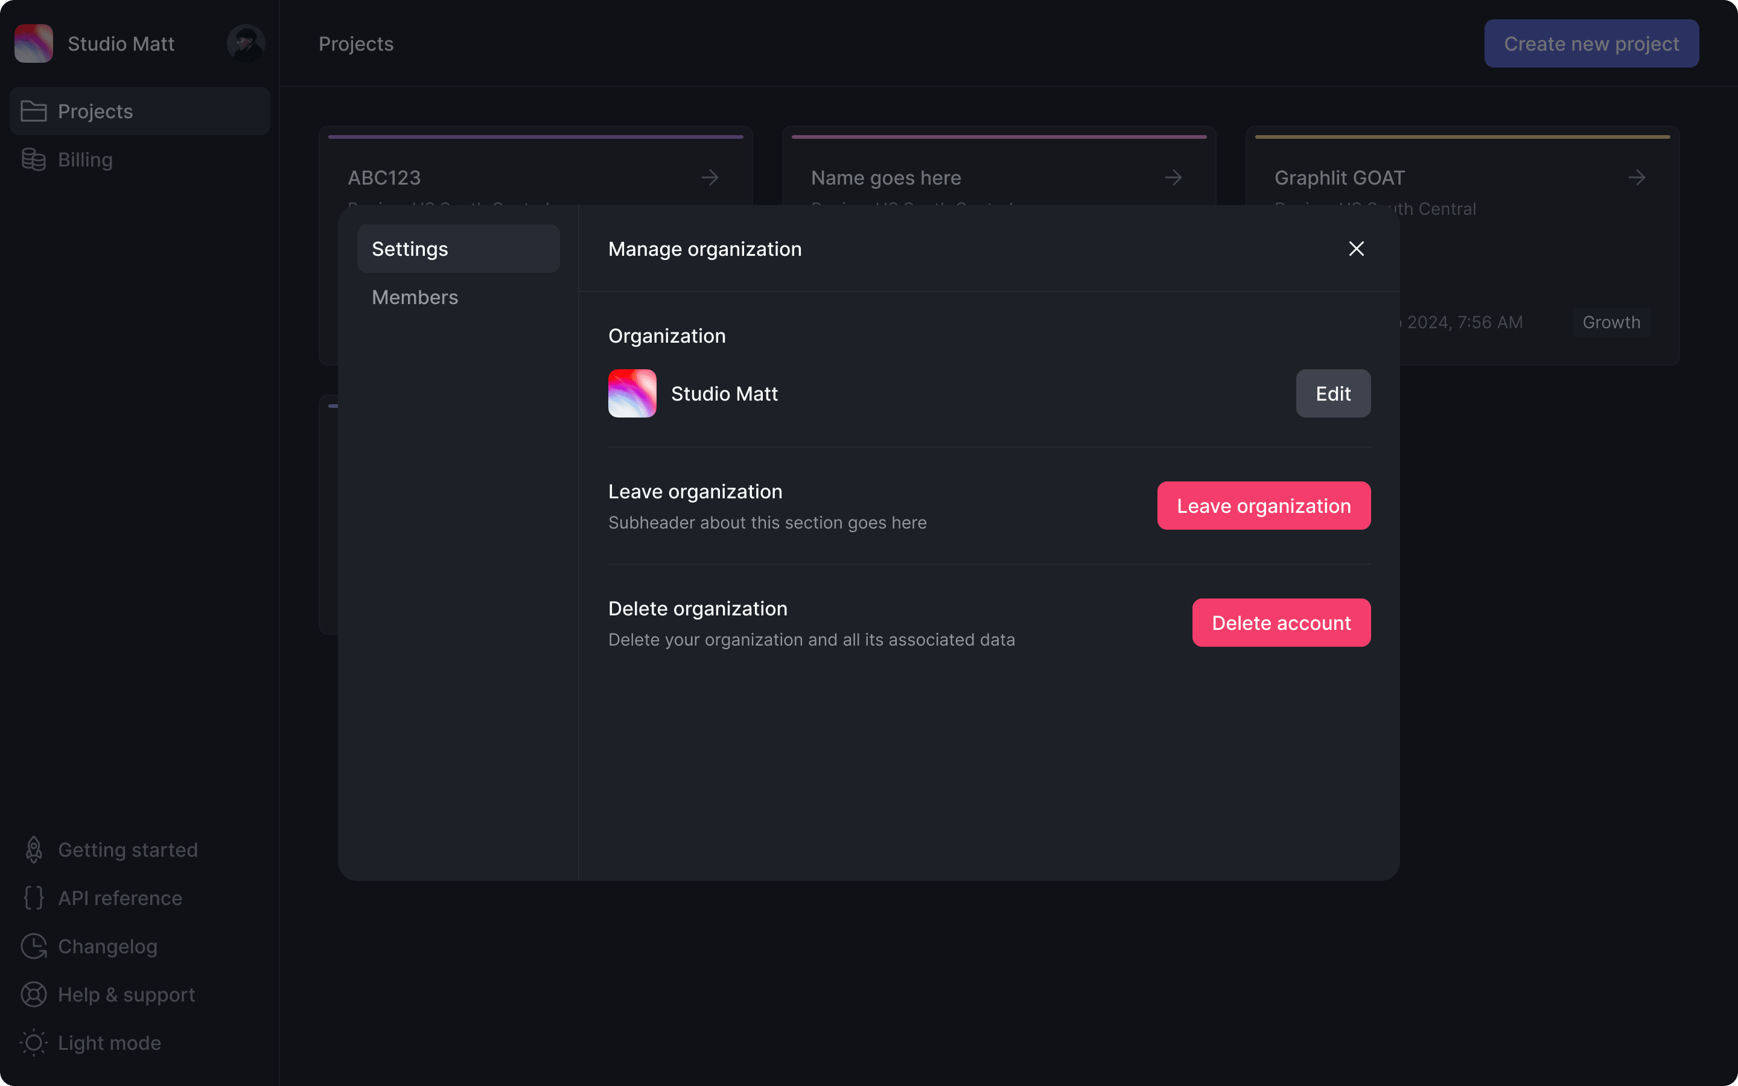
Task: Click the Studio Matt sidebar logo
Action: pyautogui.click(x=34, y=44)
